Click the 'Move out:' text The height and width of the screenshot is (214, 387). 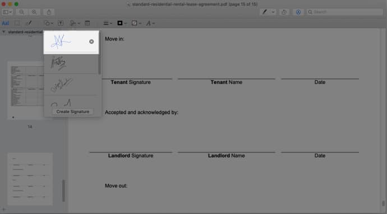[116, 185]
